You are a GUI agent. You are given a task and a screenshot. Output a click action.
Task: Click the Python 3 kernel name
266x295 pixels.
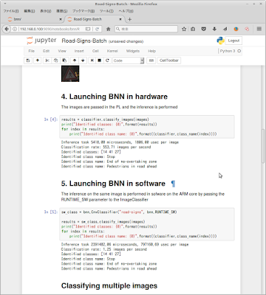tap(228, 51)
